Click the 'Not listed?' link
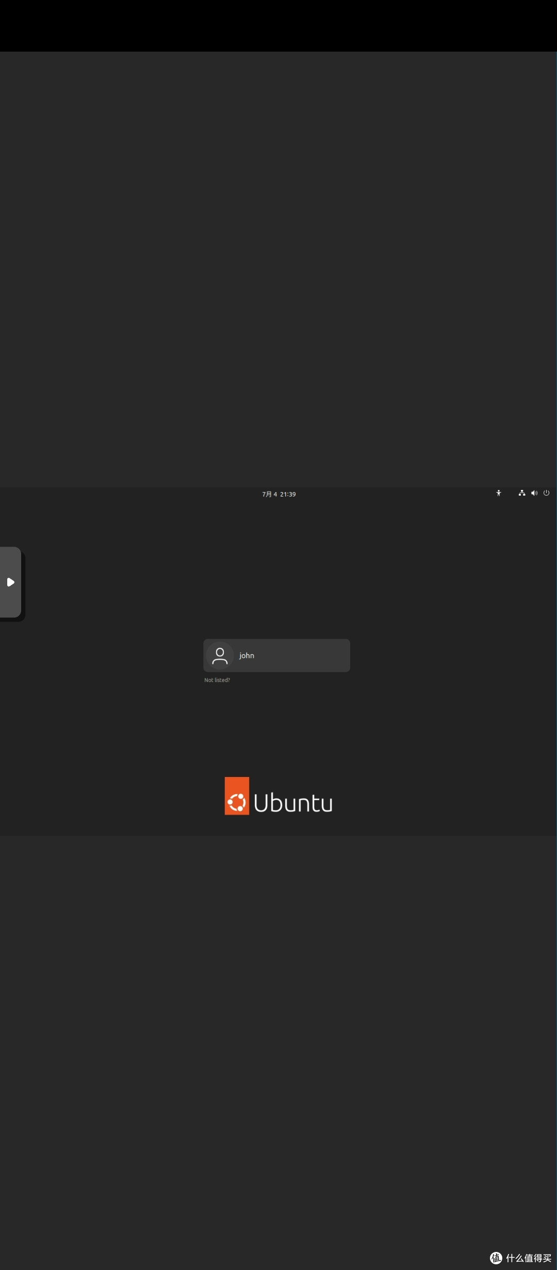This screenshot has width=557, height=1270. coord(217,680)
